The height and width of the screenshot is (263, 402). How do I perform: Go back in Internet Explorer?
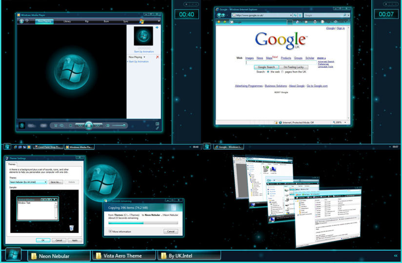[219, 16]
